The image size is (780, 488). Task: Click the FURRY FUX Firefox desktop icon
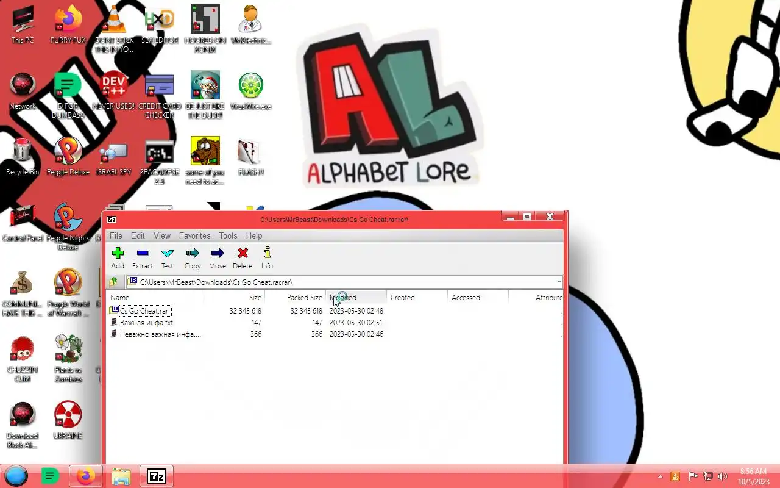[x=68, y=26]
